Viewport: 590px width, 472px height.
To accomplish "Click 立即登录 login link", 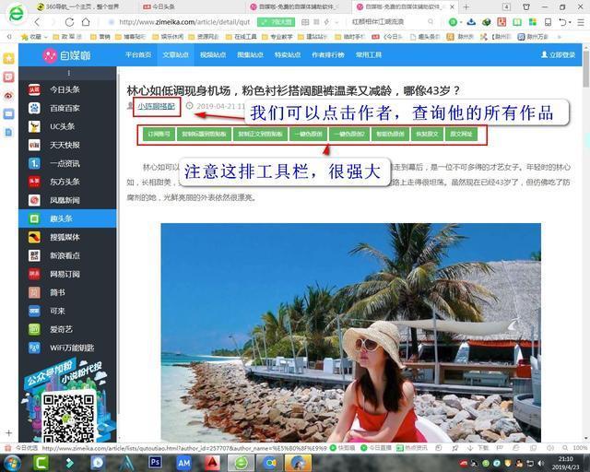I will 560,55.
